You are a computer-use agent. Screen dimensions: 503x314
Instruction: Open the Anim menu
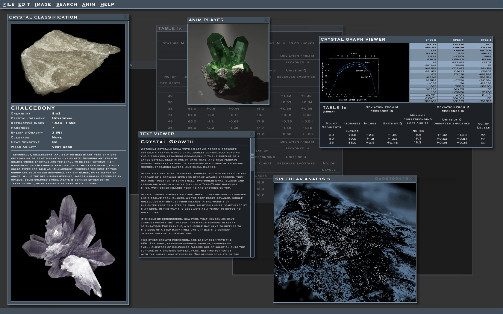coord(89,4)
